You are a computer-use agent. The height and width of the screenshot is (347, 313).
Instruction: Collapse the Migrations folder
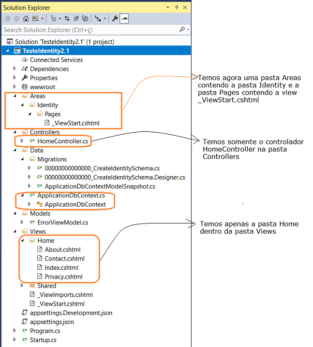[x=22, y=159]
